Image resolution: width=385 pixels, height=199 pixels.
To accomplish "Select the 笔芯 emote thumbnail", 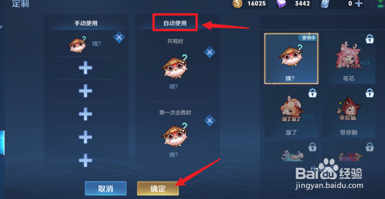I will 348,59.
